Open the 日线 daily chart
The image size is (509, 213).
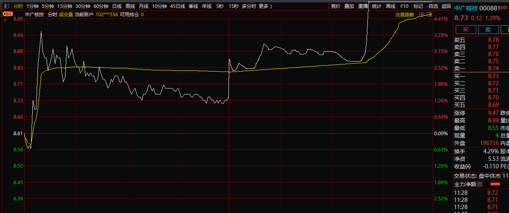click(117, 6)
